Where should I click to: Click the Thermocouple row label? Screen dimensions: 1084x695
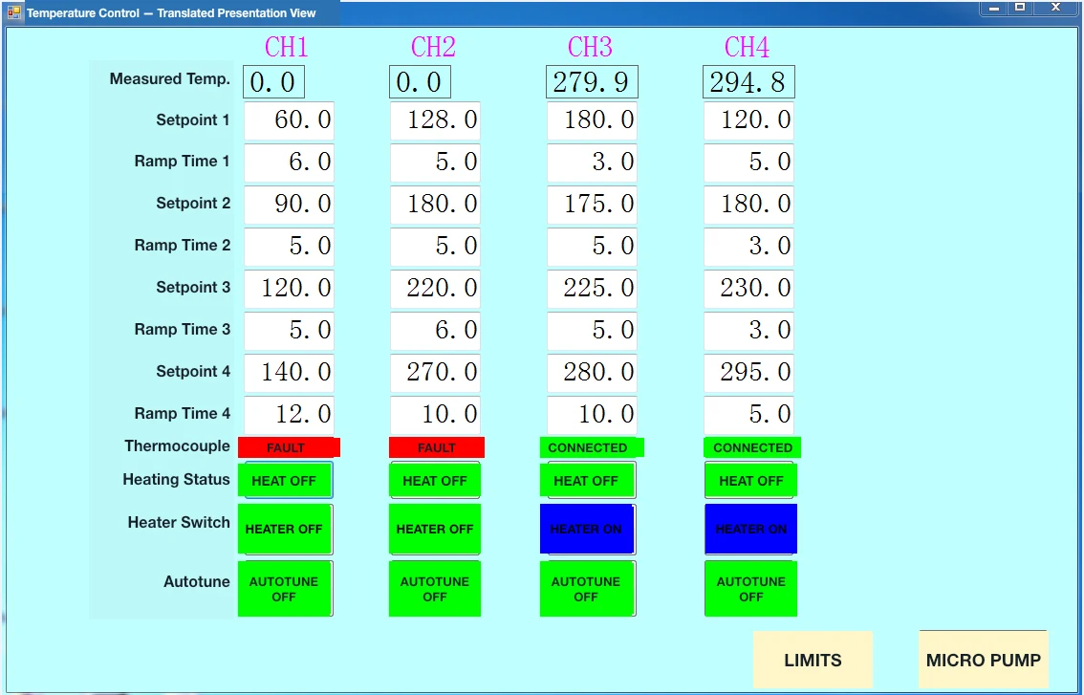point(177,446)
